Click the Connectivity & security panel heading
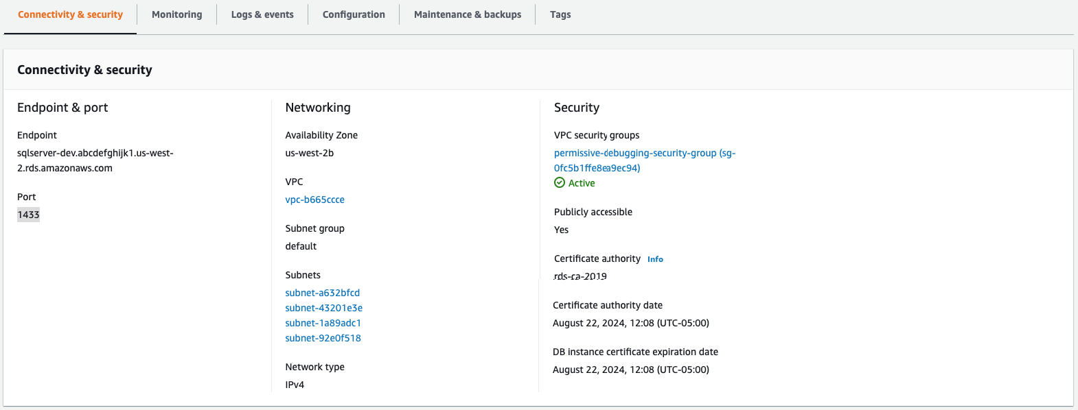The height and width of the screenshot is (410, 1078). point(84,70)
